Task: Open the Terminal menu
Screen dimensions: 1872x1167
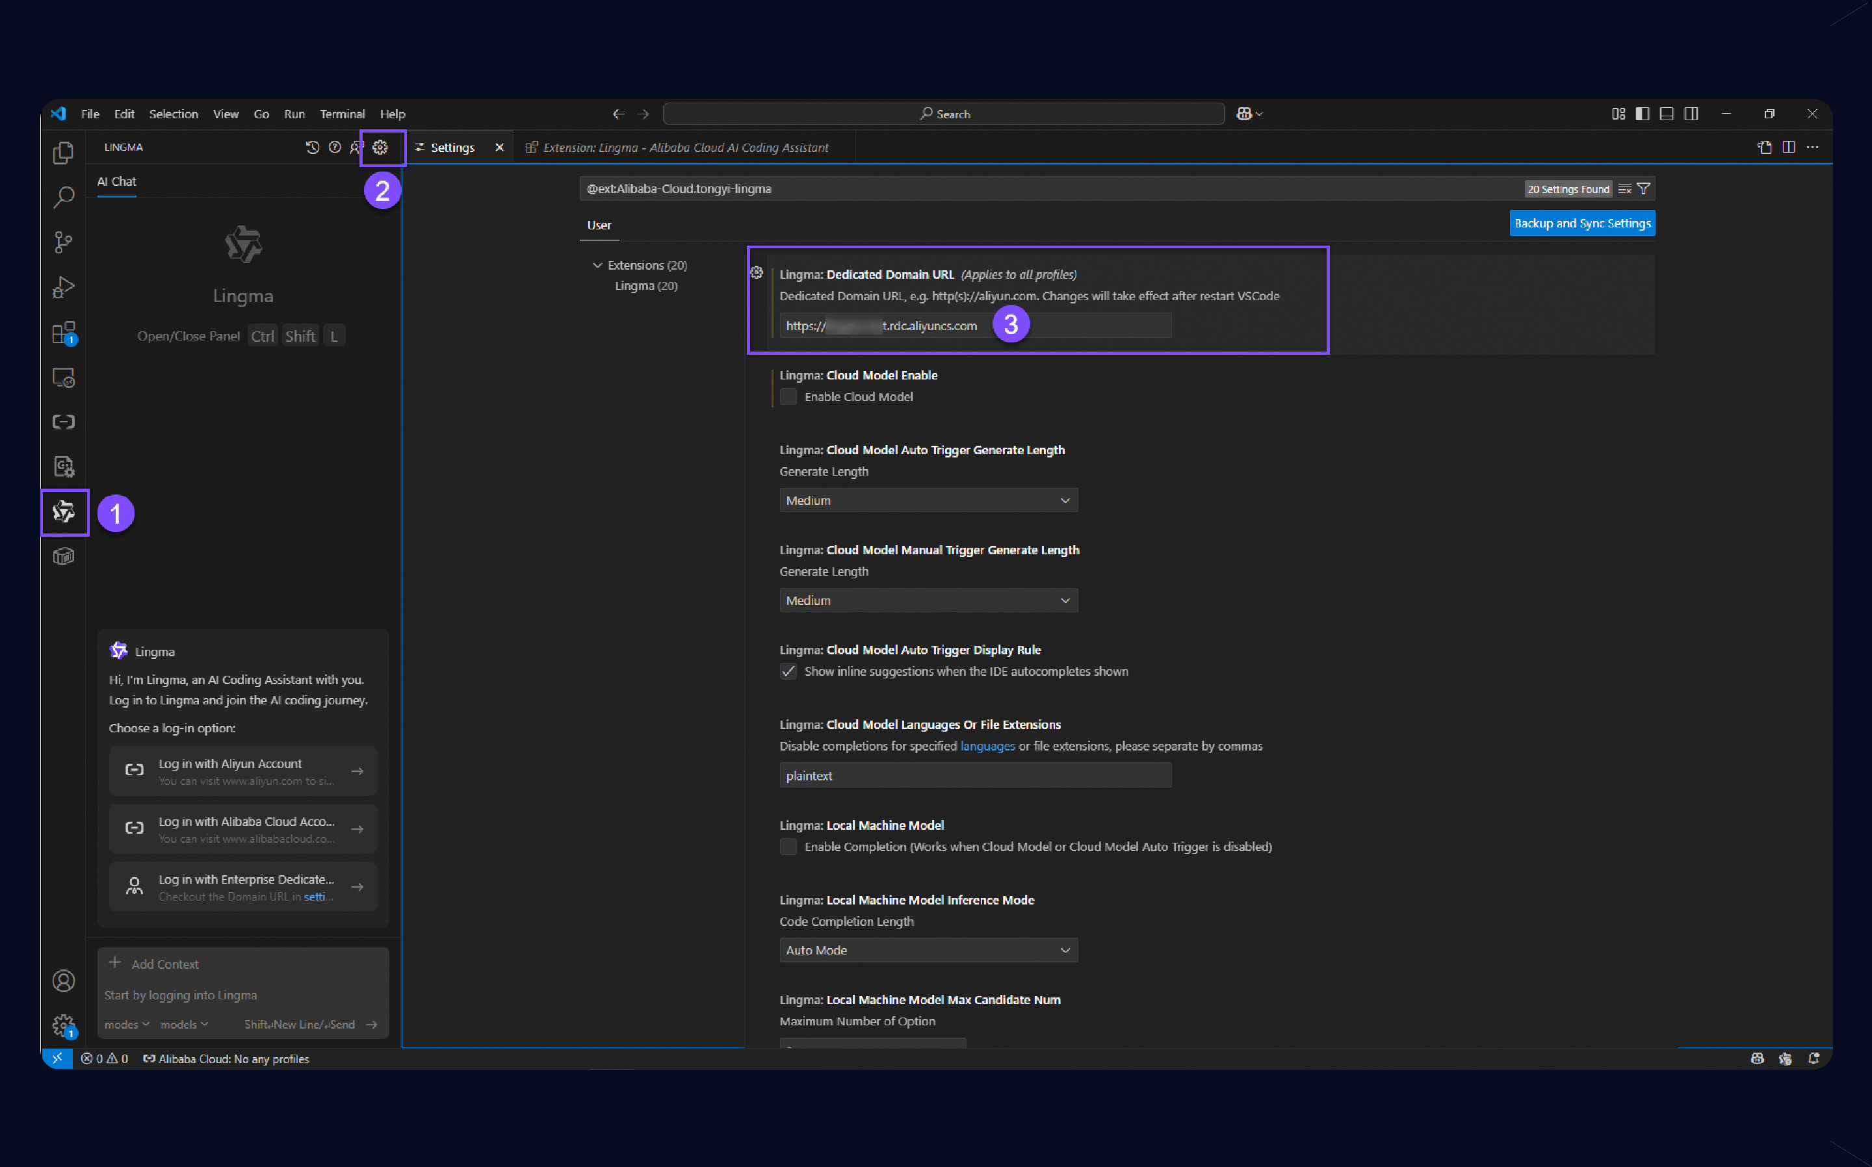Action: tap(342, 114)
